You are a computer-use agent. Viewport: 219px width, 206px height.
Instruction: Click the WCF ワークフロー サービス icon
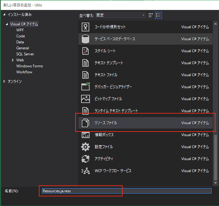click(x=85, y=171)
